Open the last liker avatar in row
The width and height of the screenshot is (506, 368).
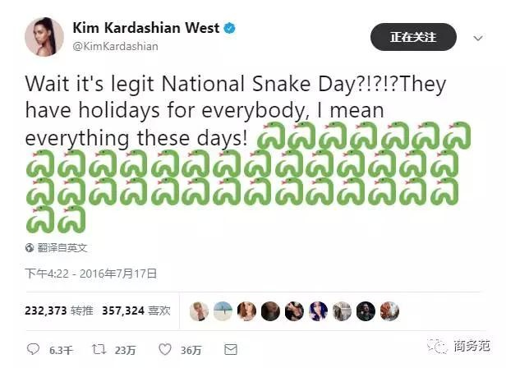390,311
